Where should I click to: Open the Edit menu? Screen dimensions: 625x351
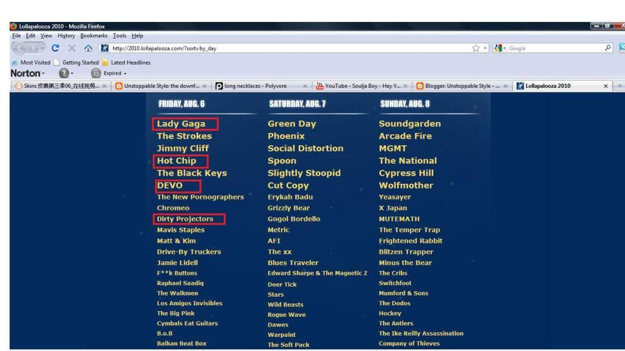click(31, 36)
